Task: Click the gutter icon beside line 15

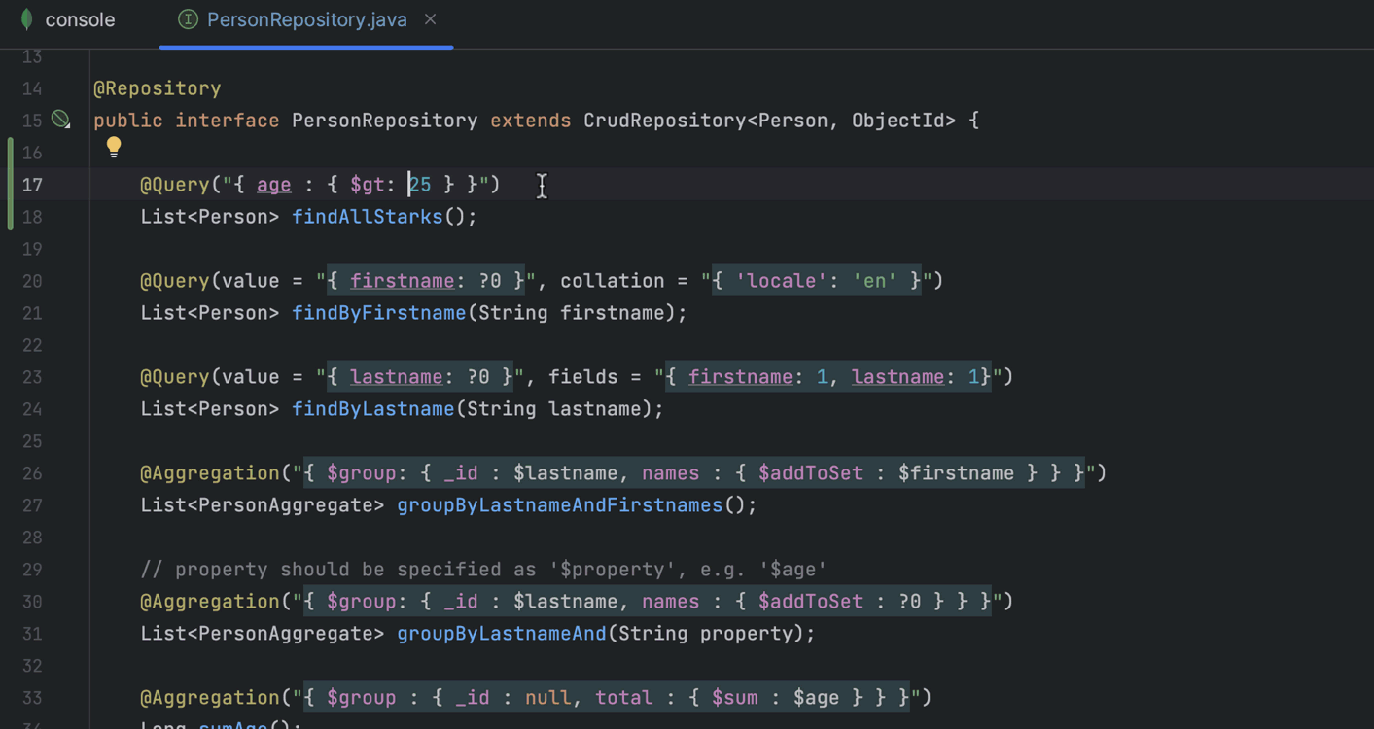Action: [61, 120]
